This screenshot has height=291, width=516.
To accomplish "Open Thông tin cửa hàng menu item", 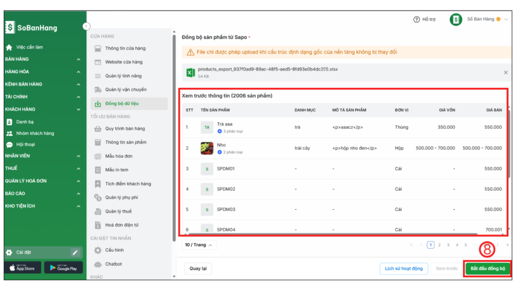I will [x=125, y=48].
